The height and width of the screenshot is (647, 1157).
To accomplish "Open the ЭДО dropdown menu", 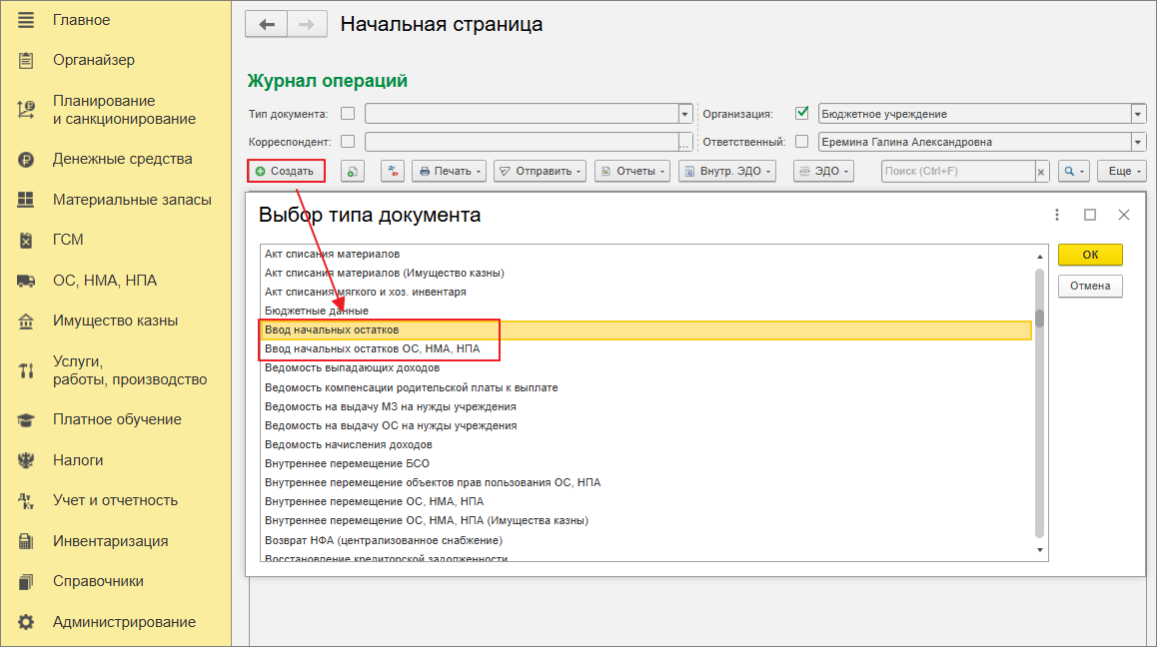I will [x=823, y=171].
